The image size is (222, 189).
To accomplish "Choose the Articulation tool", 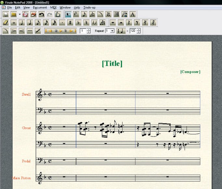I will click(x=108, y=14).
